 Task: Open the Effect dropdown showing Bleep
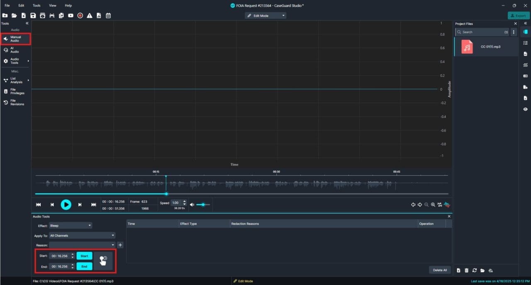click(70, 226)
